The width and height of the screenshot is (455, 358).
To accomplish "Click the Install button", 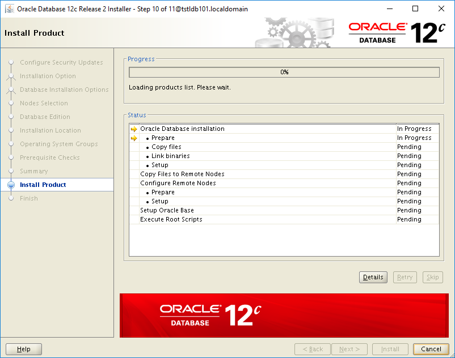I will point(390,349).
